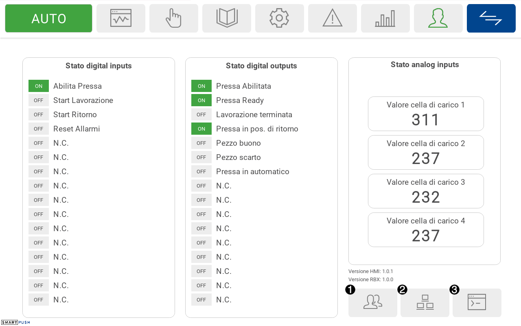Click the Valore cella di carico 1 box
Viewport: 521px width, 326px height.
[x=426, y=114]
